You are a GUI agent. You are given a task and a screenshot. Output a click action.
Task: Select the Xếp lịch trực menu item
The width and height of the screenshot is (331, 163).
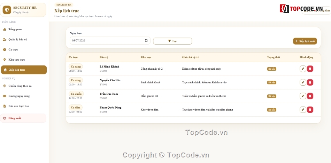[24, 70]
